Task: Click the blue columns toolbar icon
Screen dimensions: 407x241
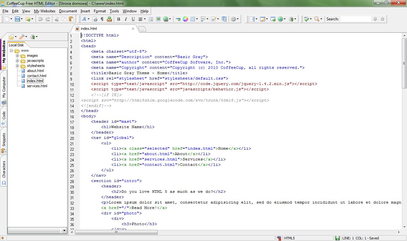Action: pos(224,19)
